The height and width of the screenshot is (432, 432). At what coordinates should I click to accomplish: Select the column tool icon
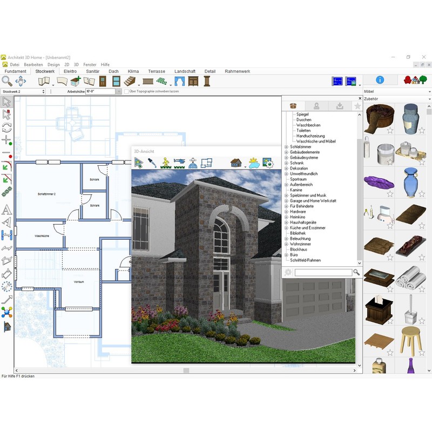205,81
